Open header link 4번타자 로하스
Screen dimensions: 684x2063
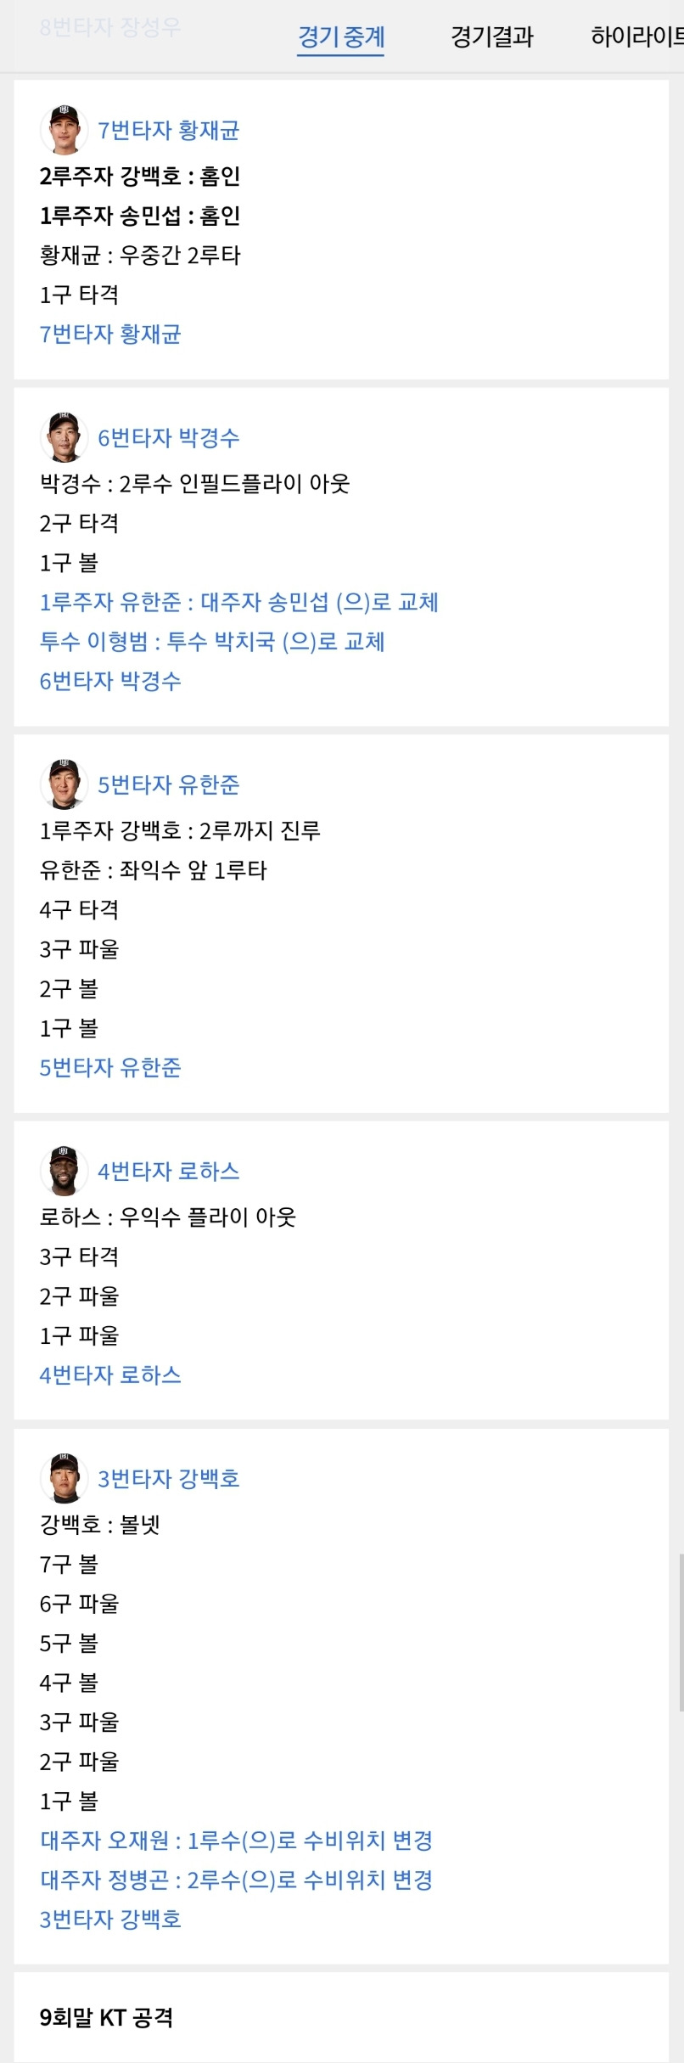(x=168, y=1171)
